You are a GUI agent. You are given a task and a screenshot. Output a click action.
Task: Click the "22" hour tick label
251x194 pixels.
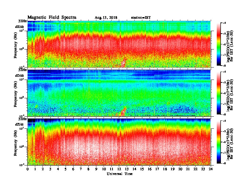pyautogui.click(x=195, y=169)
